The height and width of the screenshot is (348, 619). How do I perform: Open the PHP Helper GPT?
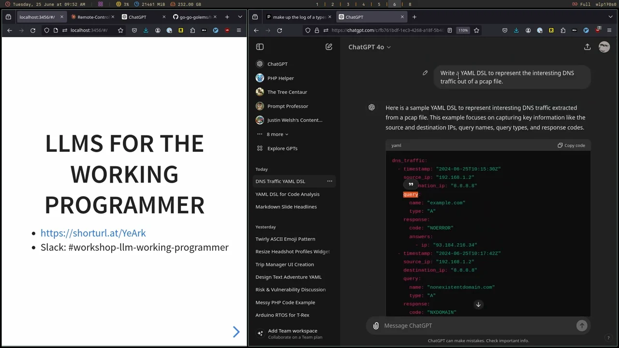tap(280, 78)
